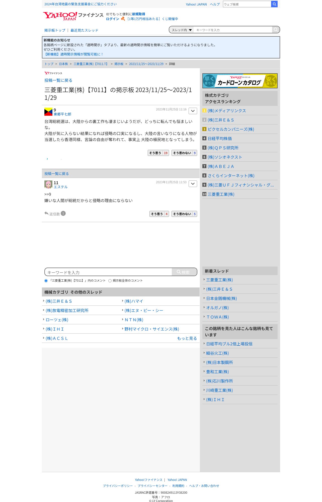
Task: Click the lottery icon beside ログイン
Action: click(x=123, y=19)
